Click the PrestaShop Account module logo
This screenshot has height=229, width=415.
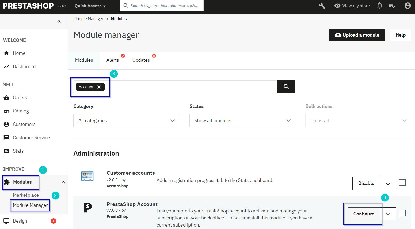tap(88, 208)
